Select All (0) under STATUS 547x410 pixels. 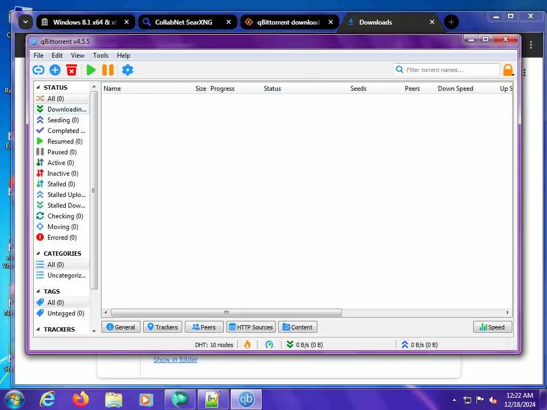pos(62,99)
